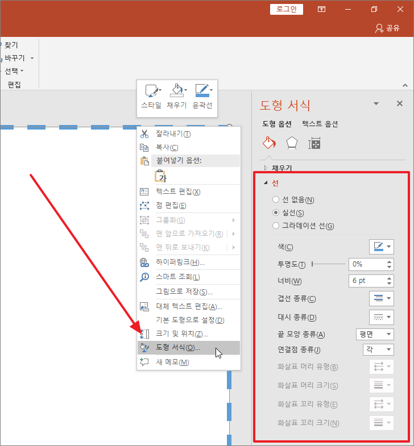Switch to the Shape Options (도형 옵션) tab
Image resolution: width=414 pixels, height=446 pixels.
277,124
